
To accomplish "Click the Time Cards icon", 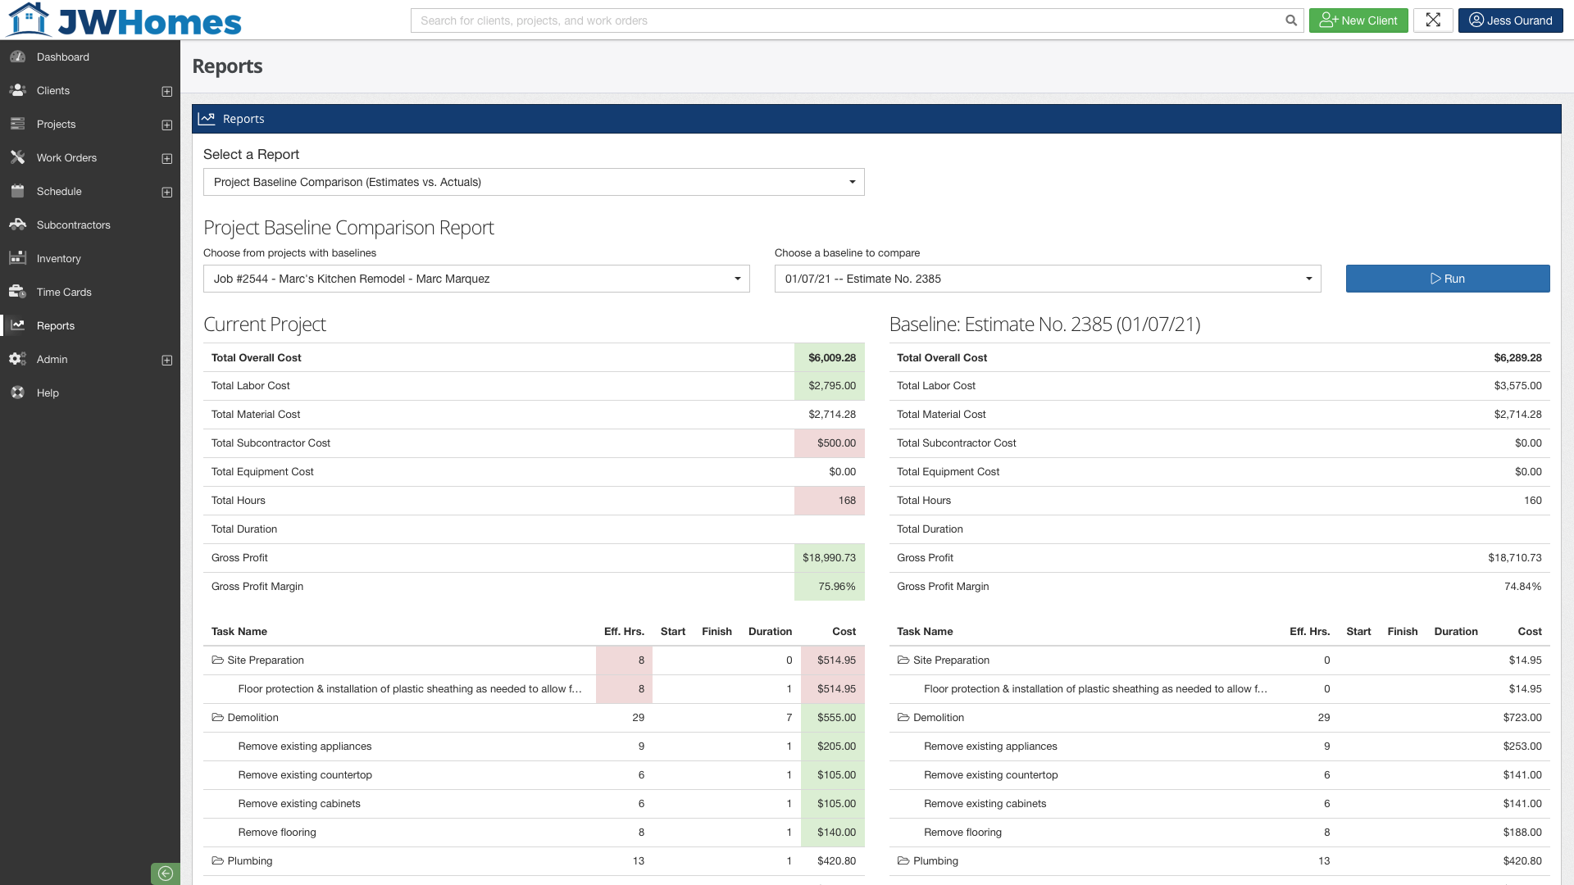I will point(17,292).
